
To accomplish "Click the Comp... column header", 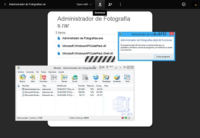I will click(99, 86).
